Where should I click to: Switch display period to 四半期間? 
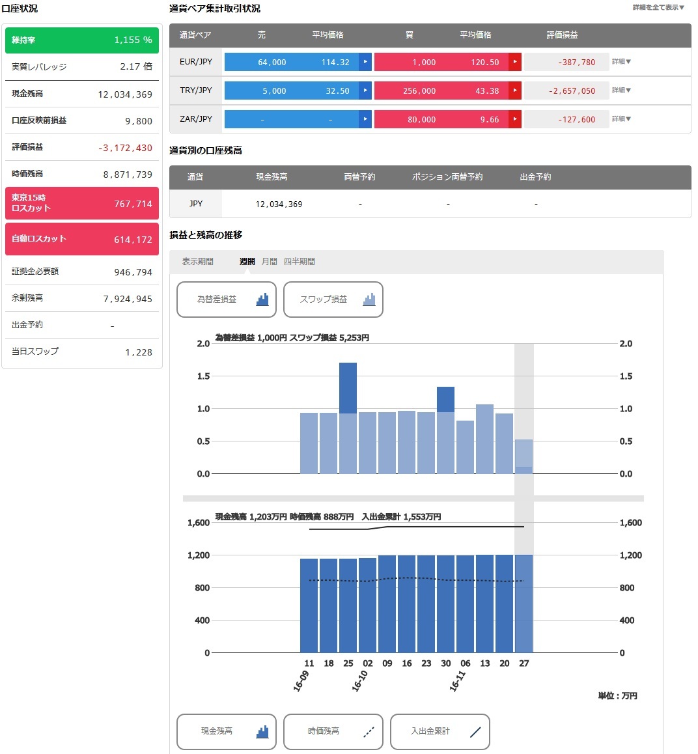point(299,261)
